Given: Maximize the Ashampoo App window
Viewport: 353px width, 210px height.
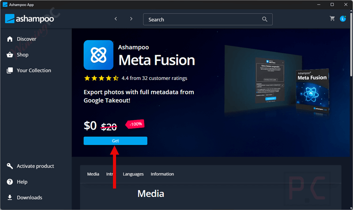Looking at the screenshot, I should pos(332,5).
